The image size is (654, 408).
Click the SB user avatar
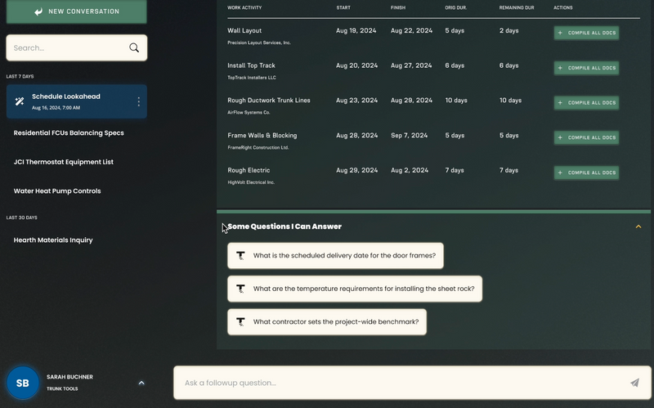tap(23, 383)
